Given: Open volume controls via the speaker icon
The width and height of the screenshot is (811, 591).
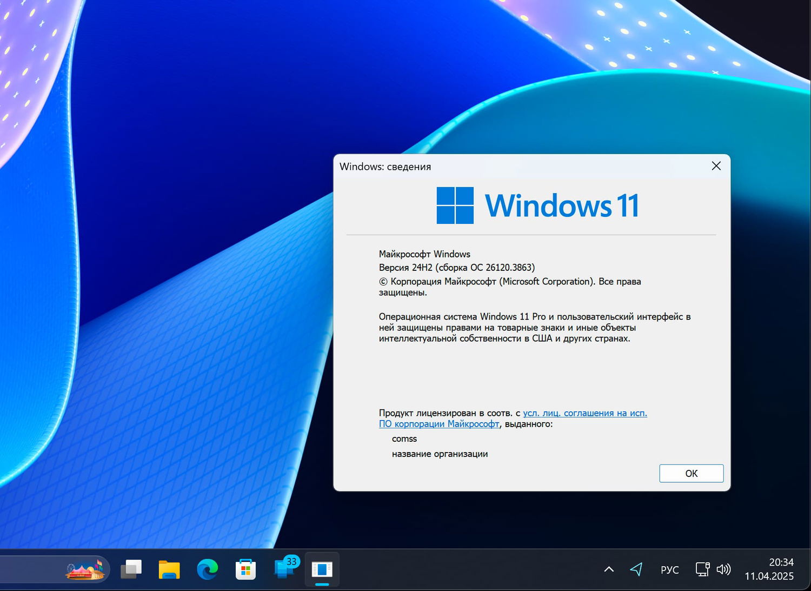Looking at the screenshot, I should coord(723,569).
